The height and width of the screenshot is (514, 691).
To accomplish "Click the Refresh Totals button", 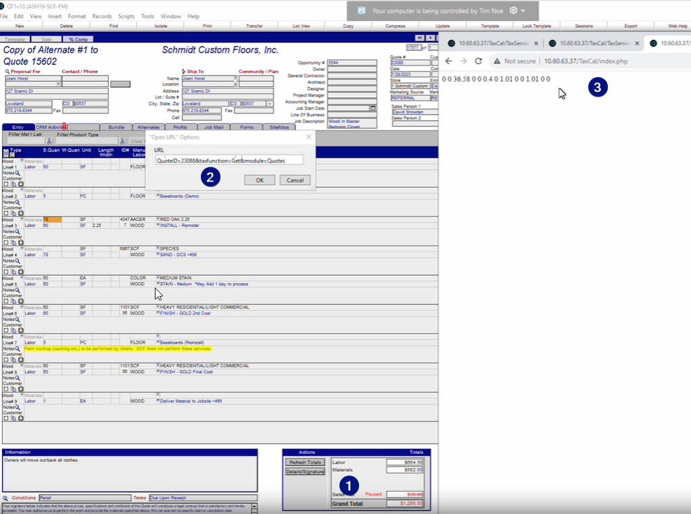I will 305,462.
